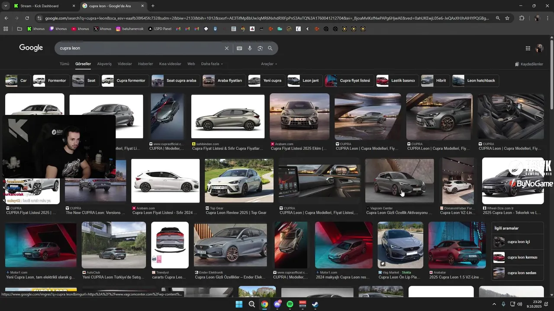Open the Trendyol cararts Cupra Leon image
The height and width of the screenshot is (311, 554).
click(170, 245)
